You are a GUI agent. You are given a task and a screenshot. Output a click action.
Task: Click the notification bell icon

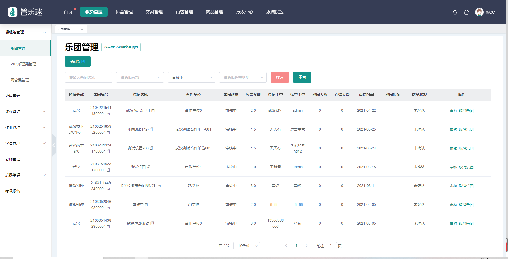coord(455,12)
